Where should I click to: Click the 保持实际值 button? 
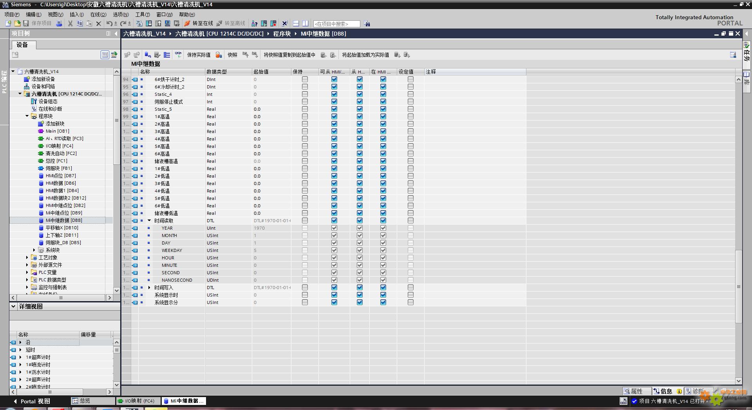[x=199, y=55]
